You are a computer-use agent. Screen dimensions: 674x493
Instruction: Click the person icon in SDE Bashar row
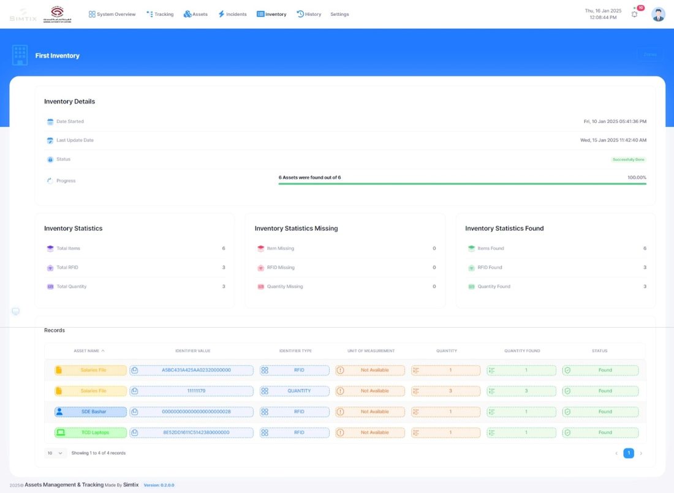tap(60, 412)
